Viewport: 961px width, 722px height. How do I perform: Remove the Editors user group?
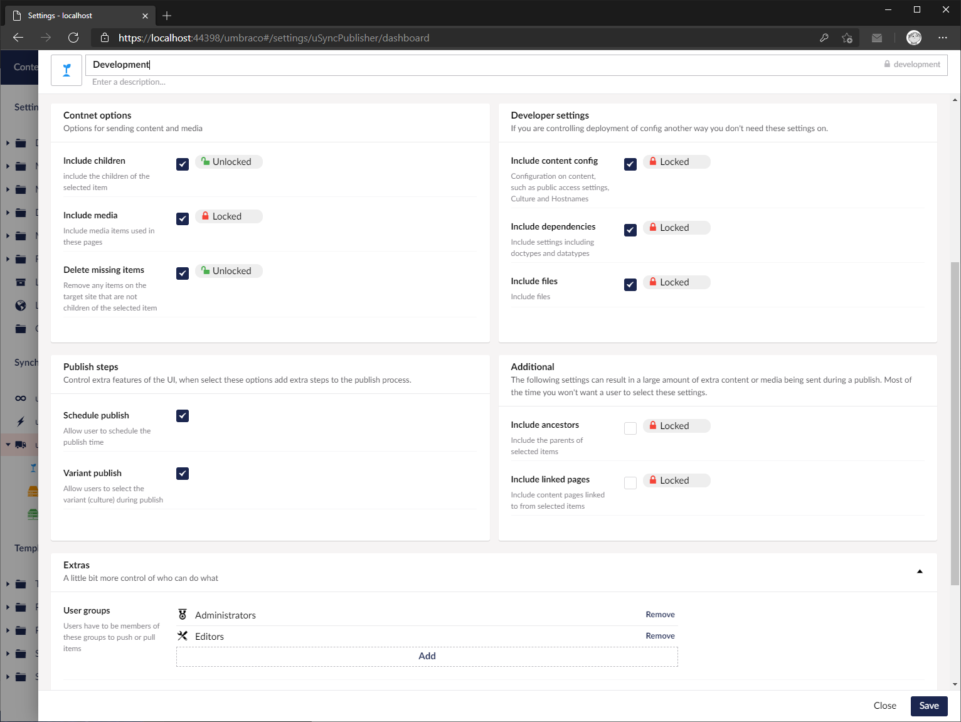click(x=660, y=636)
